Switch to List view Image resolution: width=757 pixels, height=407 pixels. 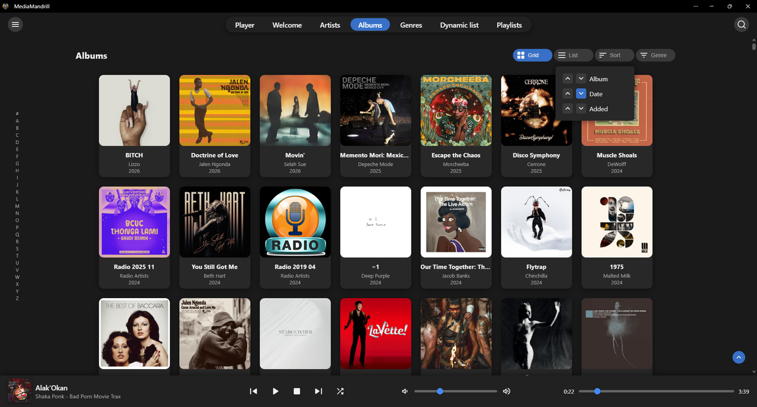pyautogui.click(x=573, y=55)
